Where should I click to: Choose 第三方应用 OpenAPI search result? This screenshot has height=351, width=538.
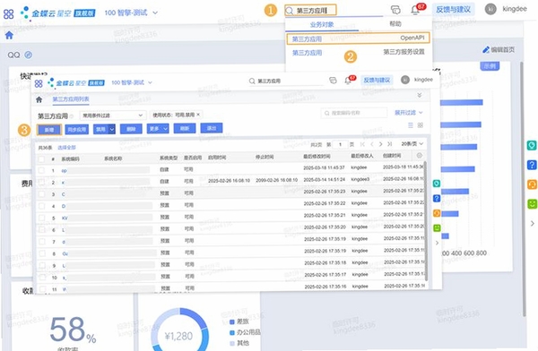(x=358, y=39)
